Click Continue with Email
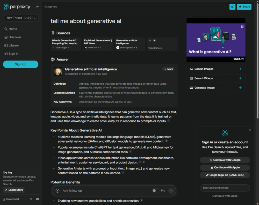Image resolution: width=259 pixels, height=205 pixels. [225, 196]
